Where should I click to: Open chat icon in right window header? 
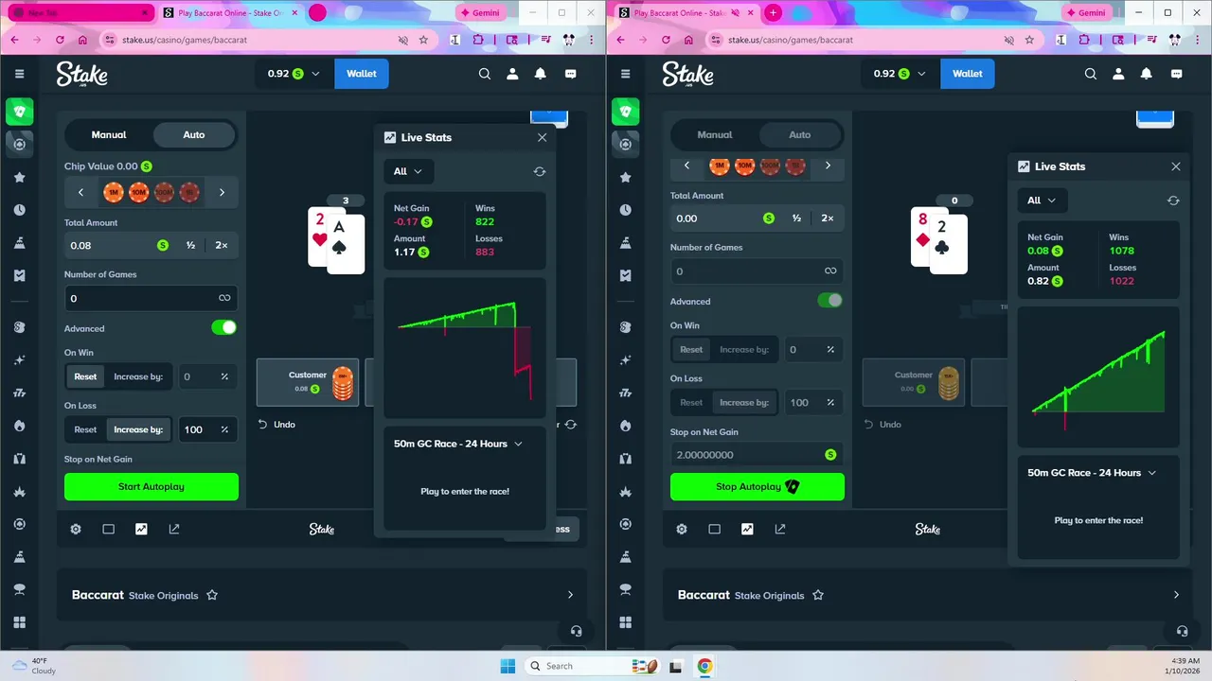1177,74
